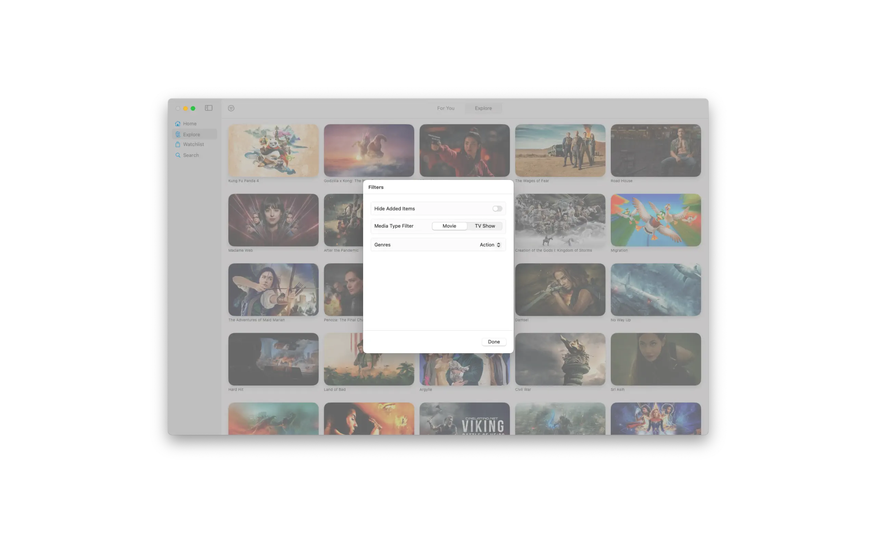Click the Genres dropdown stepper arrows
The height and width of the screenshot is (547, 876).
click(x=499, y=245)
